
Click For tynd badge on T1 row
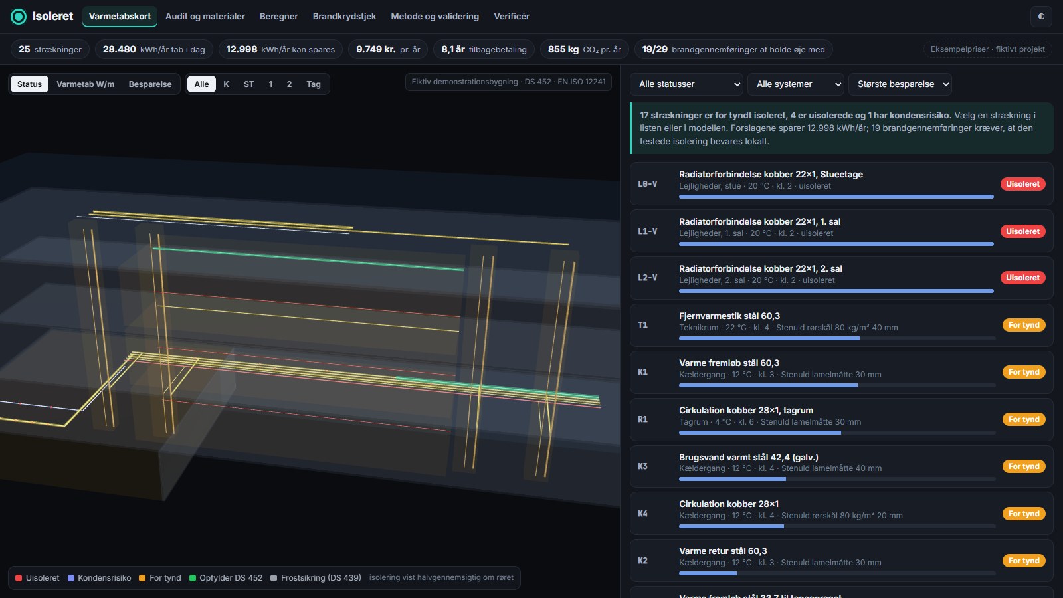click(x=1023, y=325)
